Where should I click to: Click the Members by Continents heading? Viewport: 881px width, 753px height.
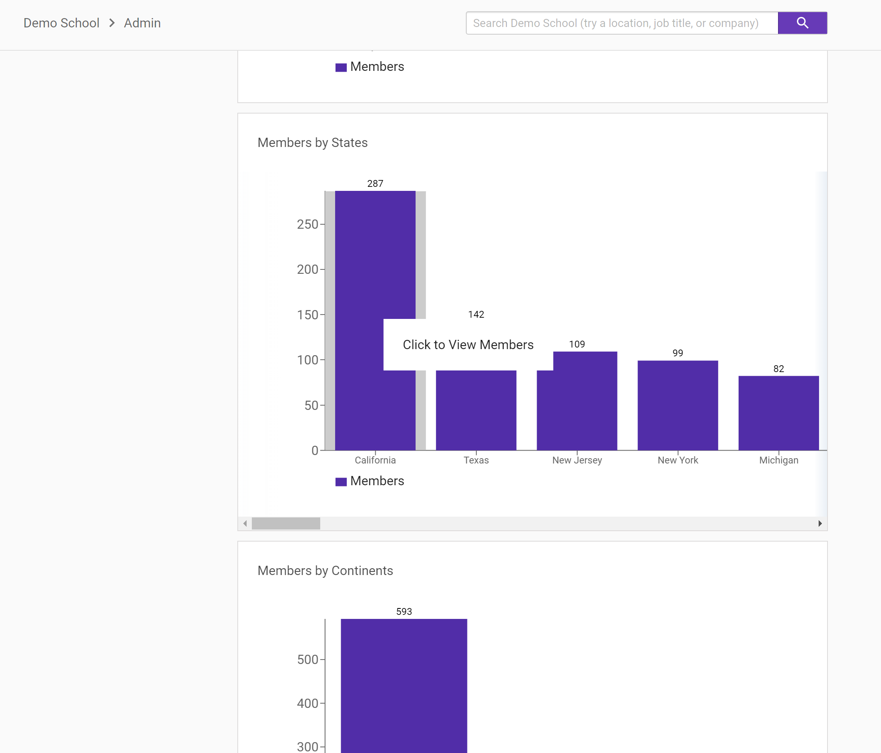(x=325, y=571)
